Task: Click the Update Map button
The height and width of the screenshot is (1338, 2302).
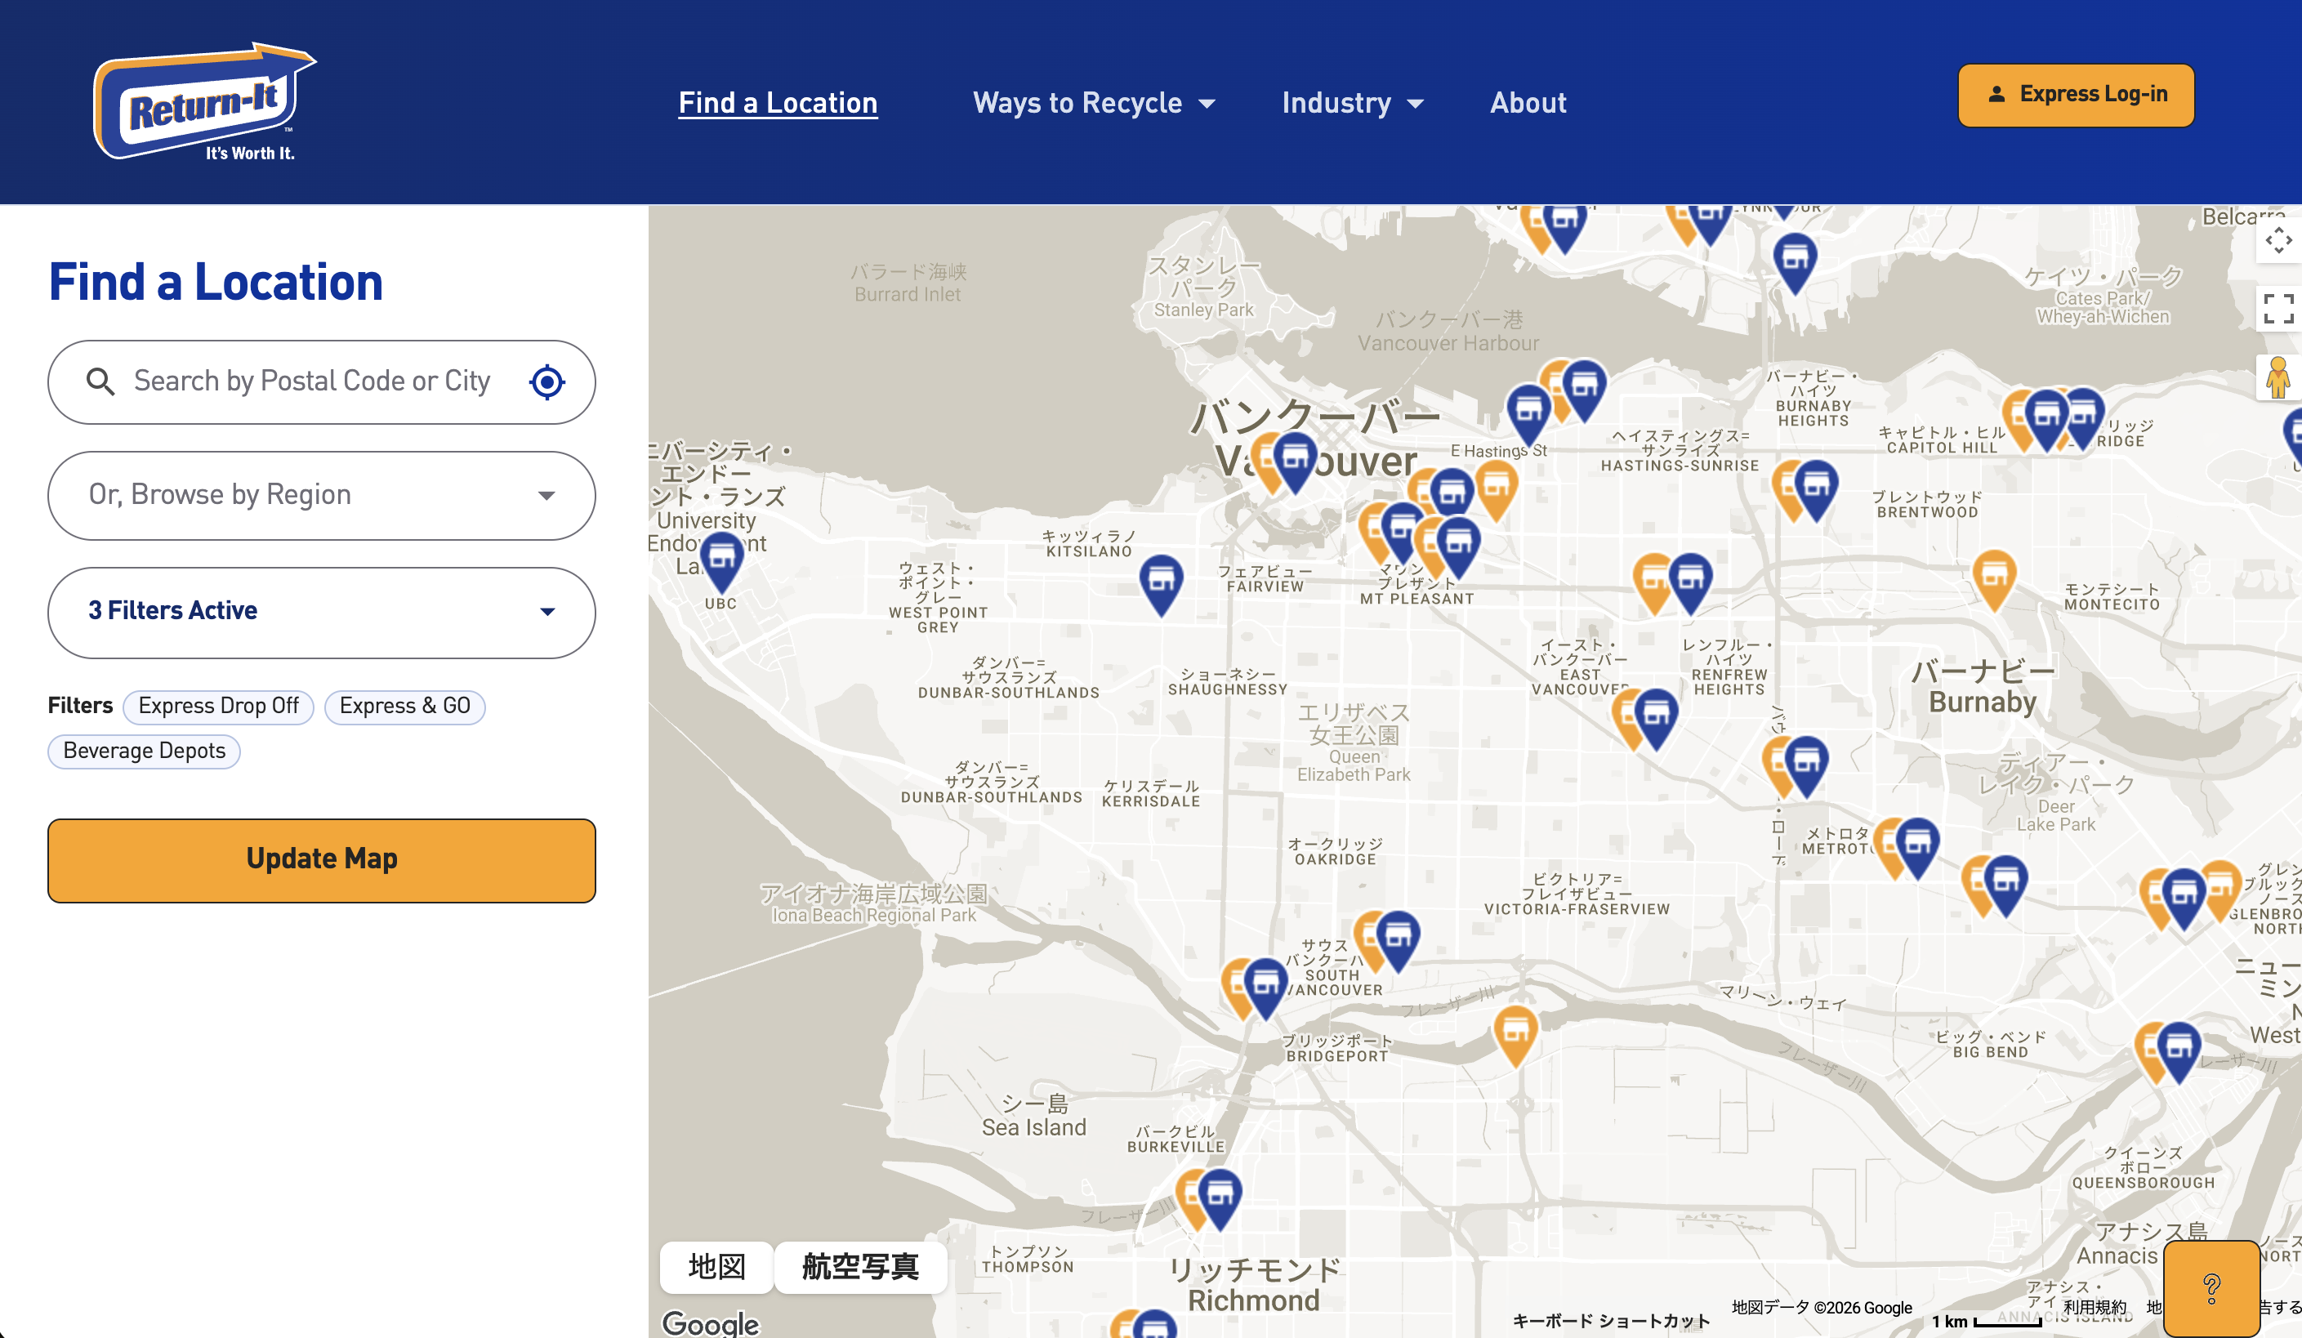Action: pos(322,860)
